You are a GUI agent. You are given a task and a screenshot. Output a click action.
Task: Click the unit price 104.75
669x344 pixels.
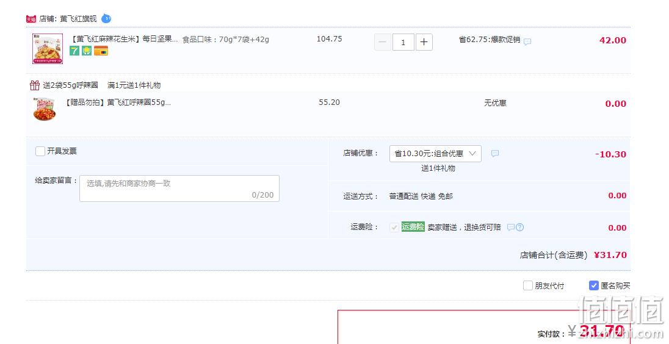click(330, 39)
